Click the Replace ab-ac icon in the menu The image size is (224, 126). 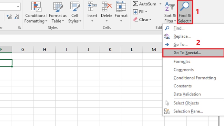(167, 36)
